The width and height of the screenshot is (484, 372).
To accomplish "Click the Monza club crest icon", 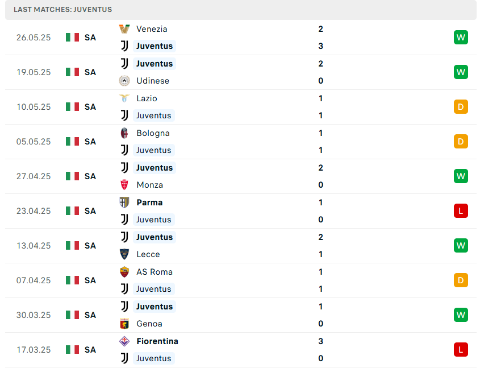I will point(124,185).
